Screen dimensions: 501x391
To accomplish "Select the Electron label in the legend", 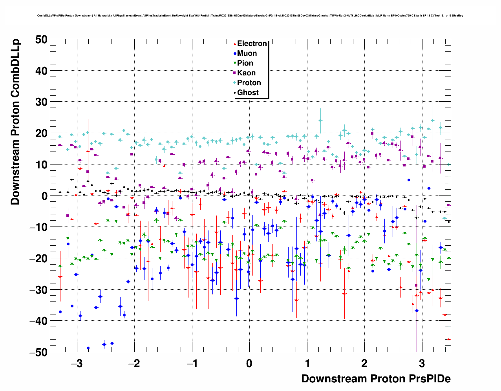I will (252, 44).
